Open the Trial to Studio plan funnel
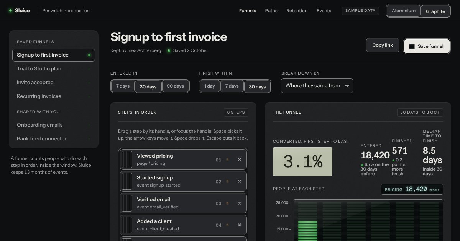 pyautogui.click(x=54, y=69)
